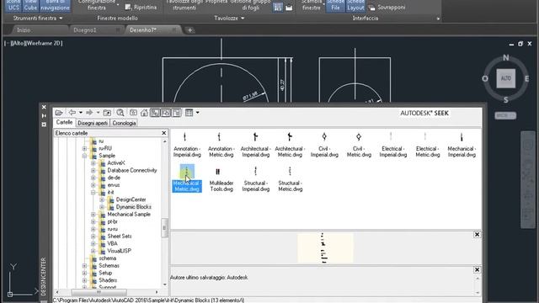Click the viewport label Wireframe 2D
Viewport: 539px width, 303px height.
tap(44, 43)
